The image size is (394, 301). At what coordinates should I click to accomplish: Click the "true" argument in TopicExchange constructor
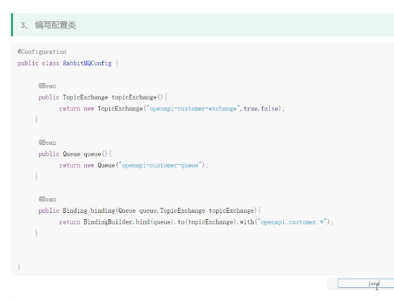pos(251,108)
